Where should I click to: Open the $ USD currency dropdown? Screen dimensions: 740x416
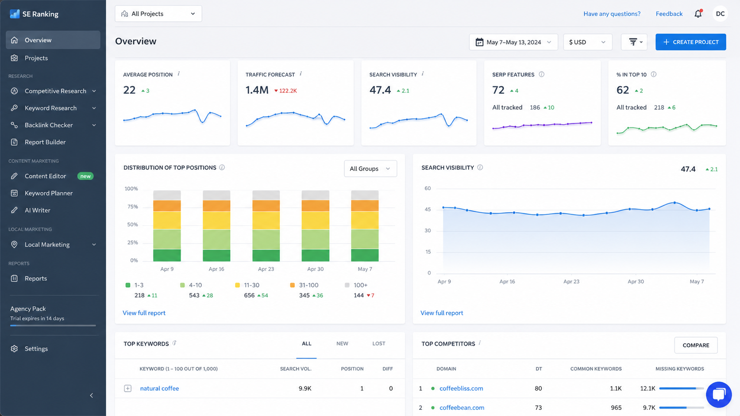pyautogui.click(x=588, y=42)
